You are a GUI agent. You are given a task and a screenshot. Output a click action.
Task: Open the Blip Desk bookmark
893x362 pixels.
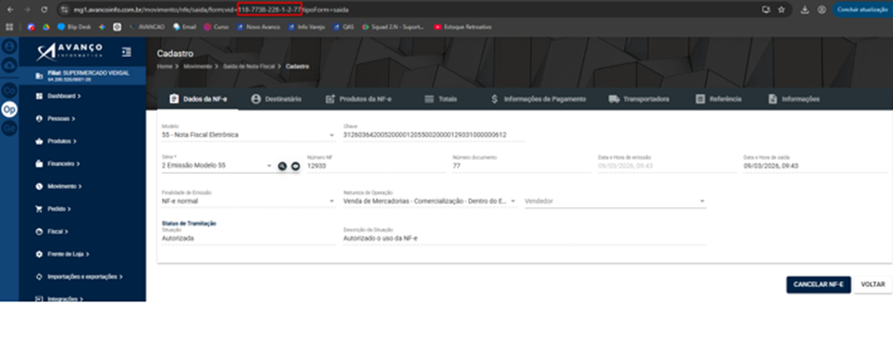[75, 27]
